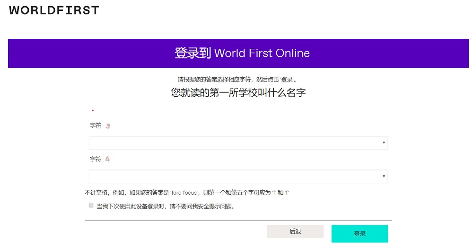
Task: Click the 'ford focus' example hint text
Action: pyautogui.click(x=187, y=192)
